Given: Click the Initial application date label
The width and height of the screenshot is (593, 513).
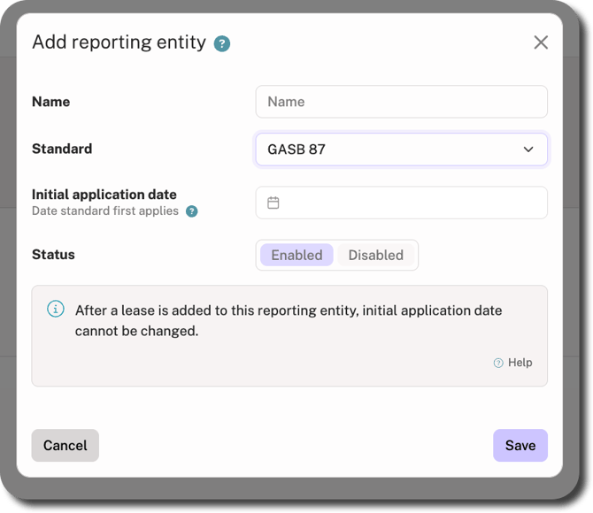Looking at the screenshot, I should tap(104, 195).
